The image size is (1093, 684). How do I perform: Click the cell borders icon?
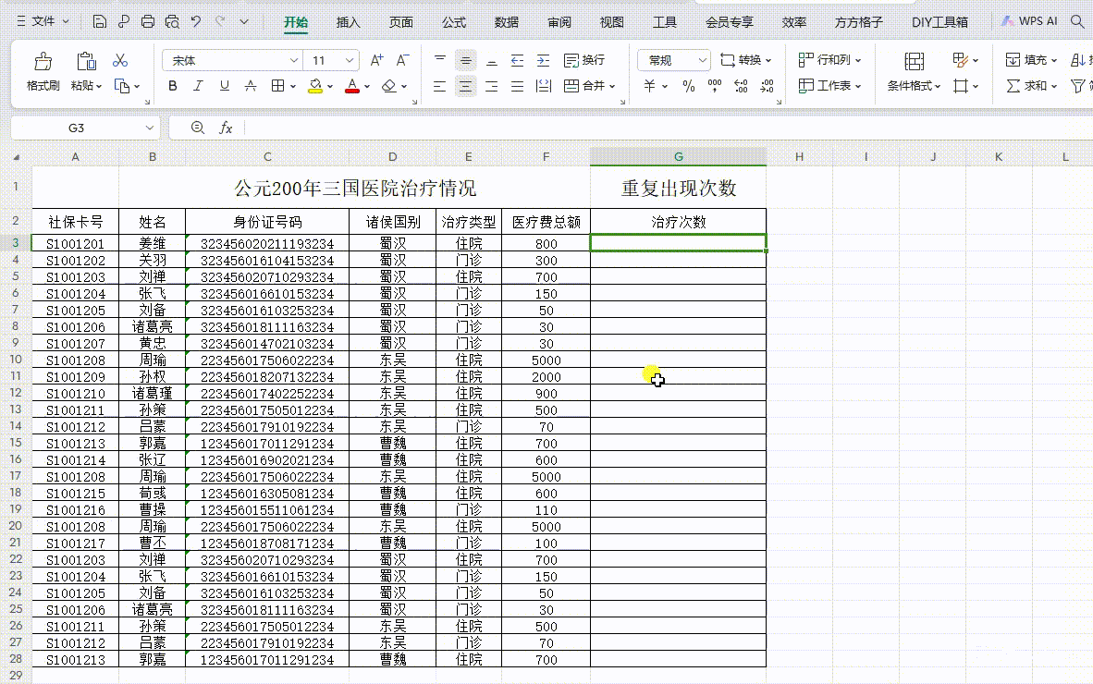[277, 86]
